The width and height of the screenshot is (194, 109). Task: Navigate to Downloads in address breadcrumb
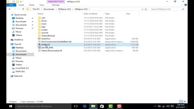pos(49,9)
